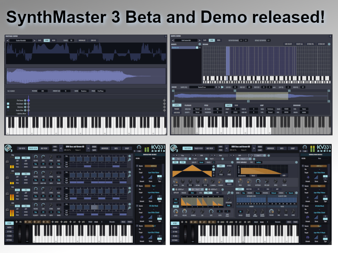This screenshot has width=338, height=253.
Task: Select next preset in the Track View synth window
Action: (88, 148)
